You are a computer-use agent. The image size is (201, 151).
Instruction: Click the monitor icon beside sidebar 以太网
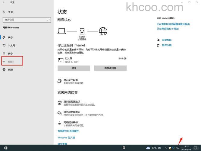(4, 45)
